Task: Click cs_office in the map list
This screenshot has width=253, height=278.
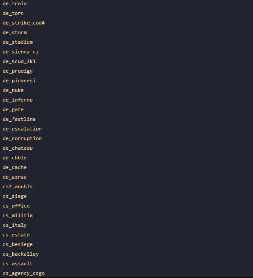Action: click(x=16, y=206)
